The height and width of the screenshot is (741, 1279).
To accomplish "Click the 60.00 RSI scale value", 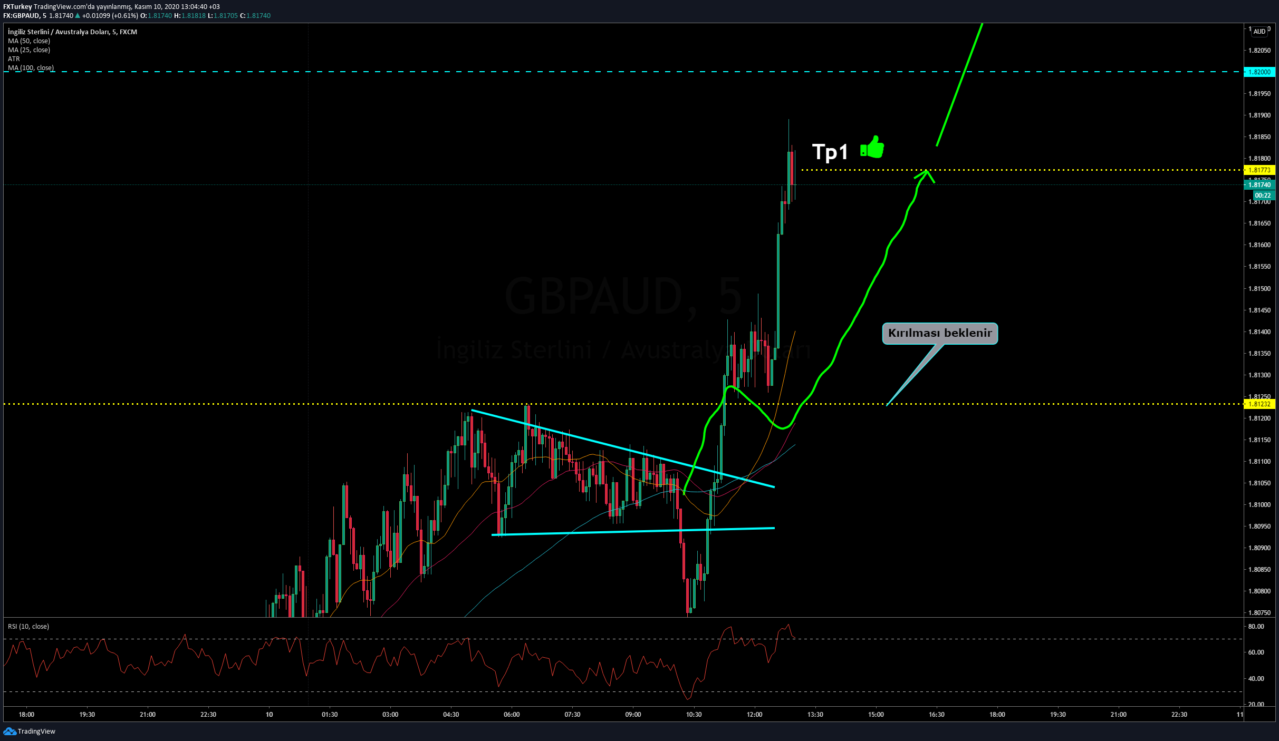I will 1256,652.
